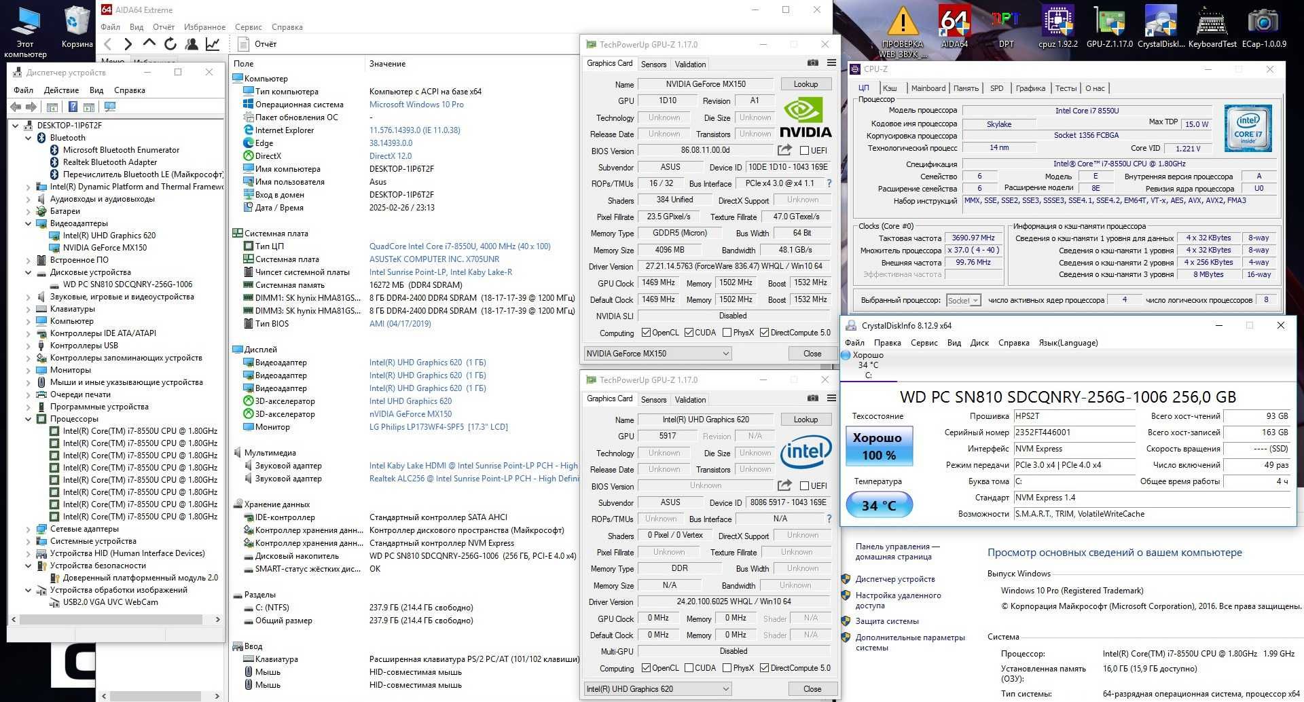Click BIOS share icon in MX150 GPU-Z
Screen dimensions: 1304x702
[784, 150]
